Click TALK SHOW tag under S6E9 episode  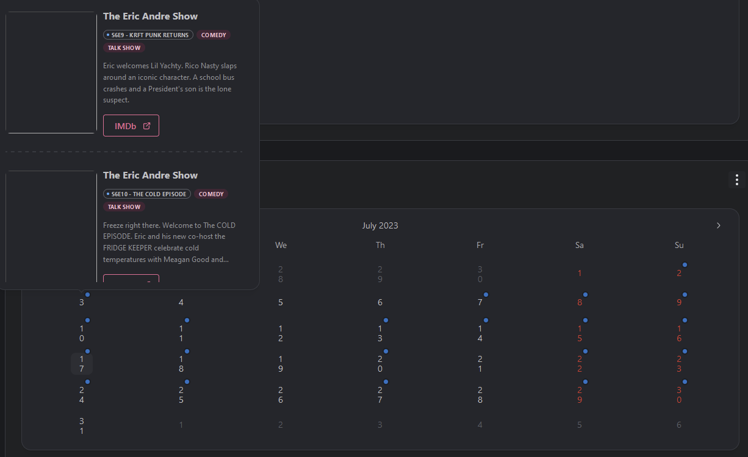[x=124, y=48]
